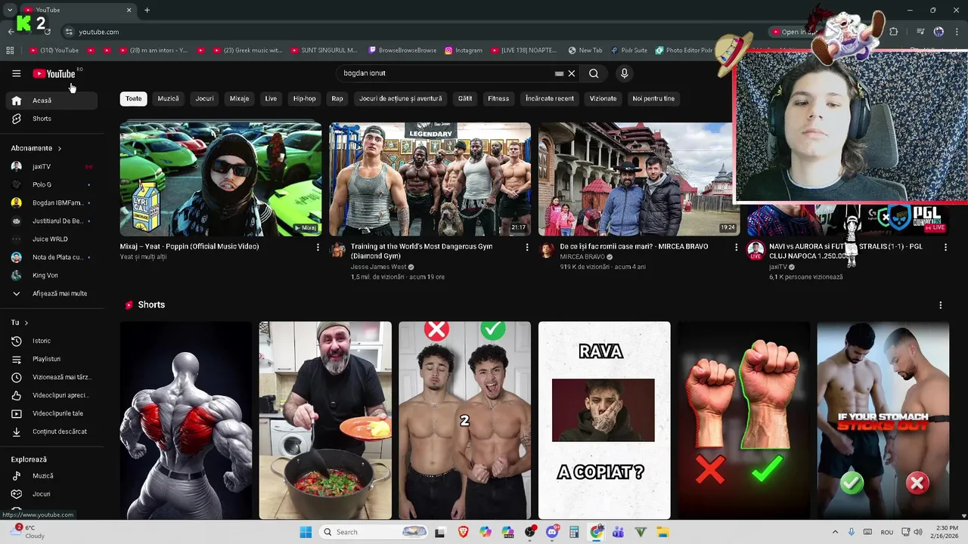This screenshot has width=968, height=544.
Task: Open Nota de Plata cu... subscription
Action: 51,257
